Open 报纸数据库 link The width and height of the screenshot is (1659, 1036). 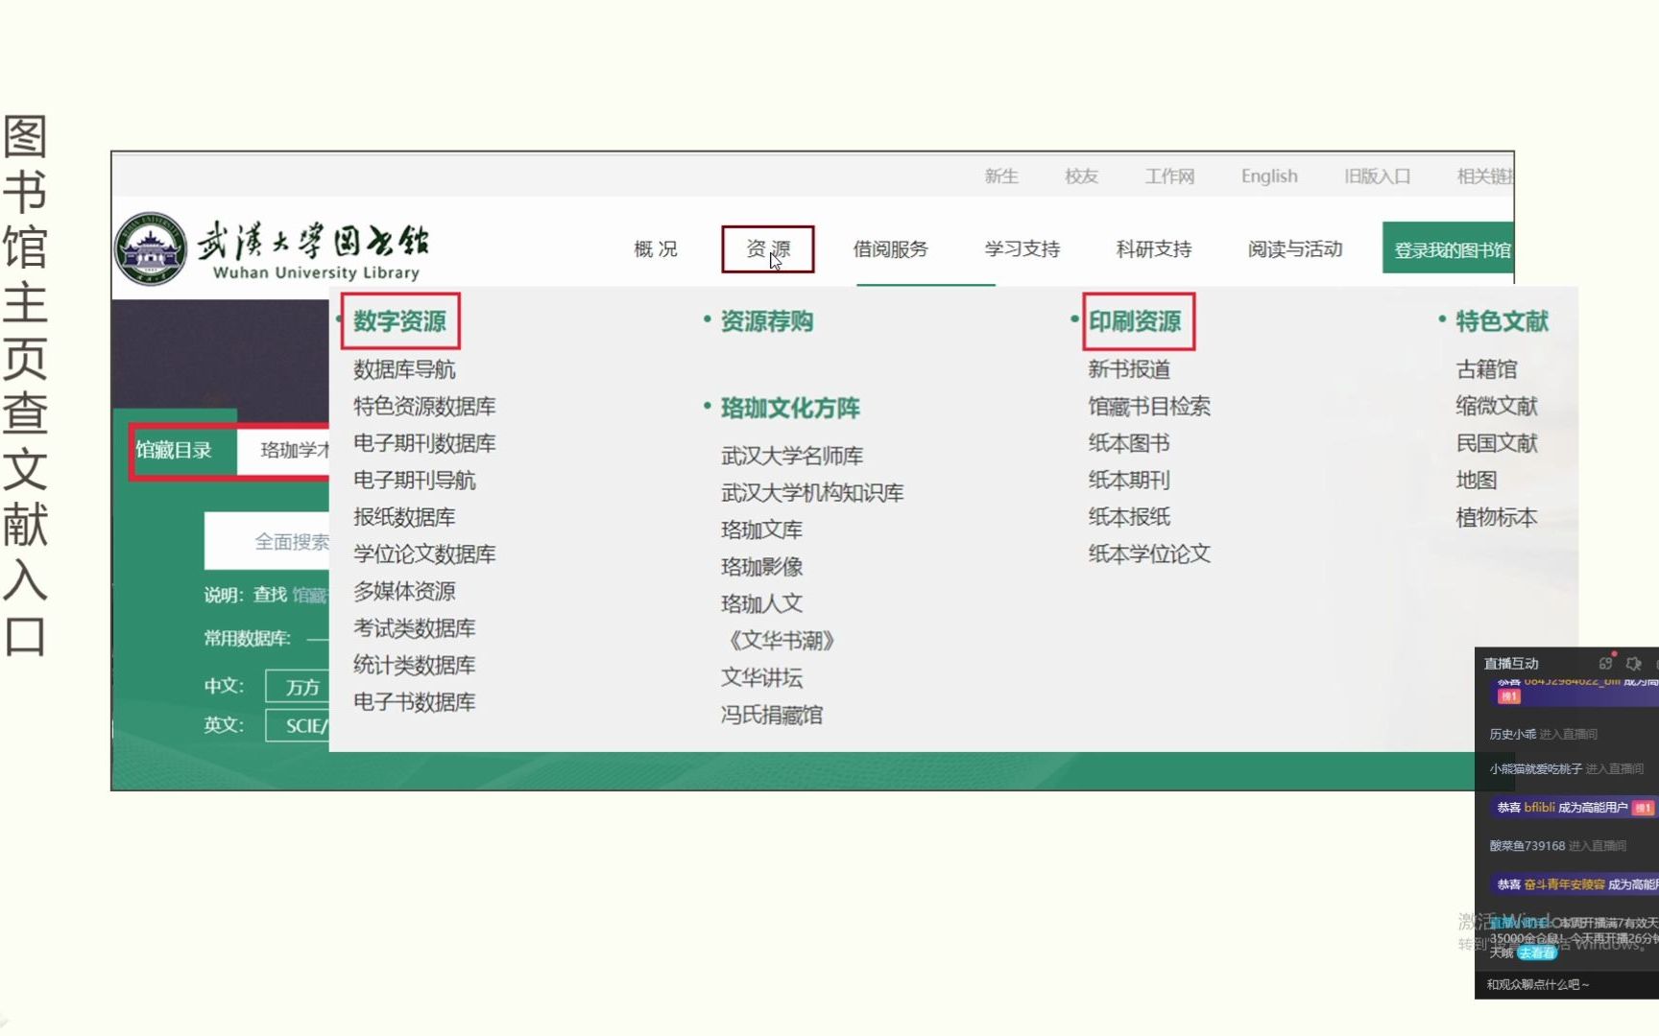point(404,517)
